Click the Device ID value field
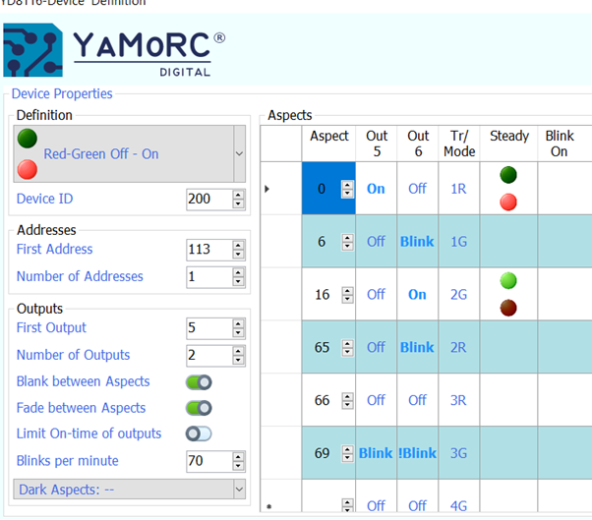Image resolution: width=592 pixels, height=520 pixels. [x=209, y=199]
